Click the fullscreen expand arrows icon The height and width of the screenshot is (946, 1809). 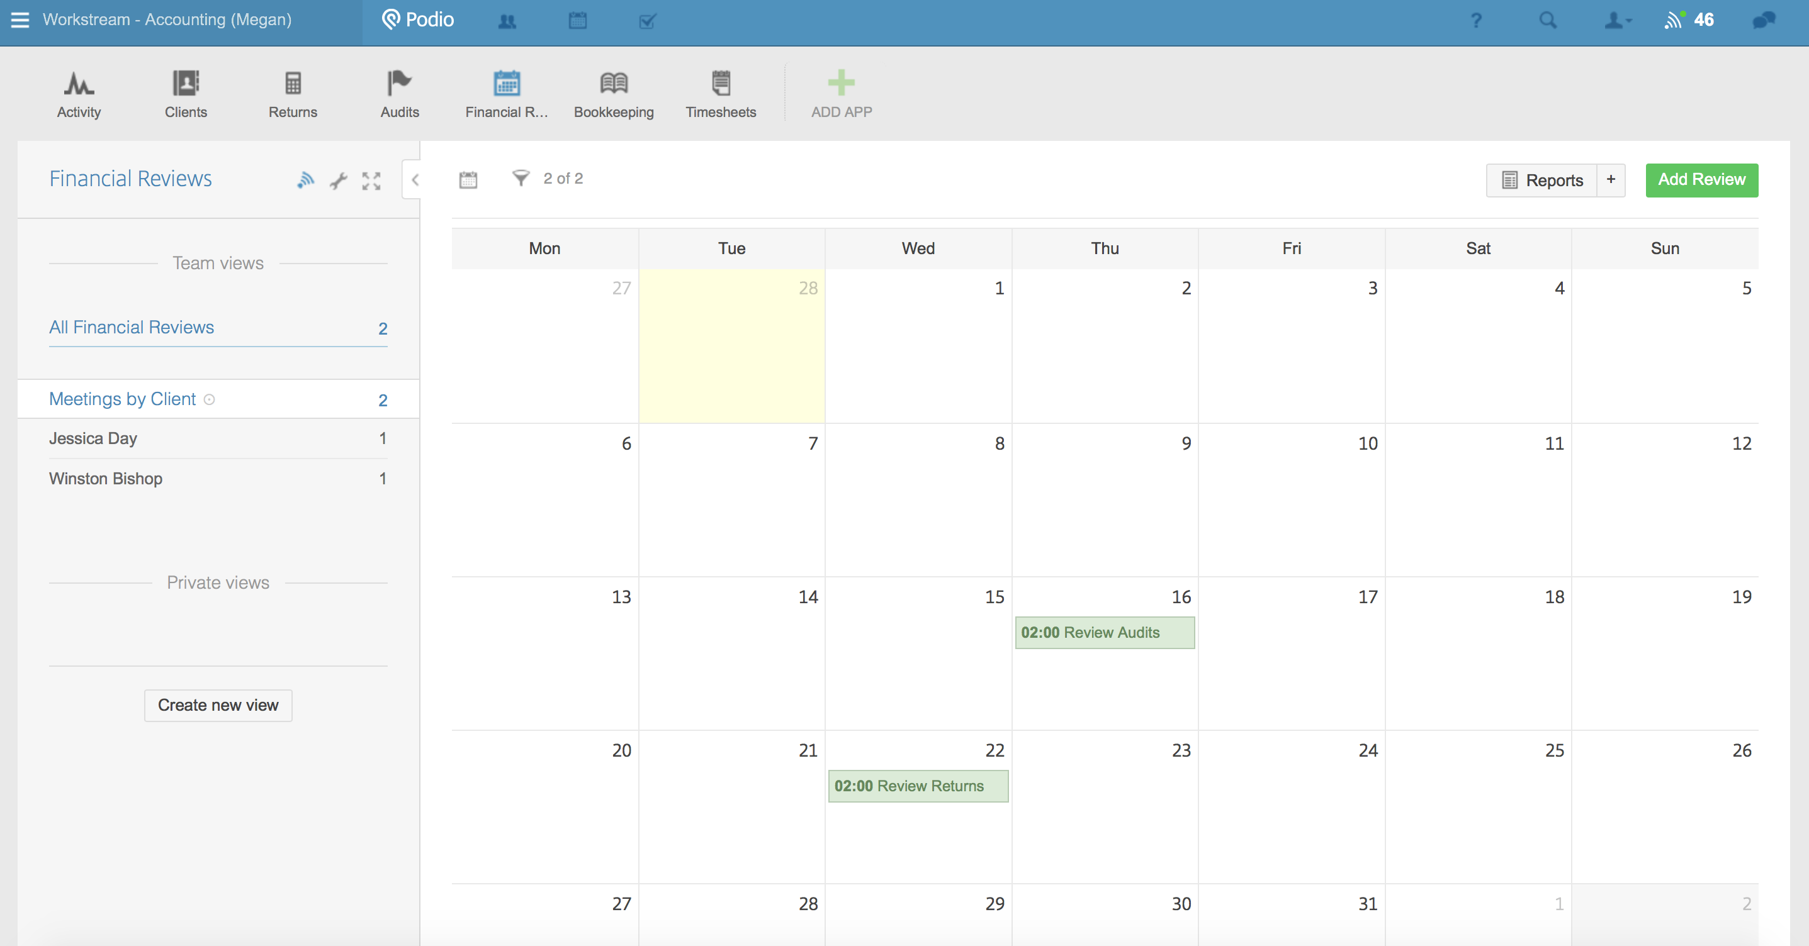click(x=371, y=181)
